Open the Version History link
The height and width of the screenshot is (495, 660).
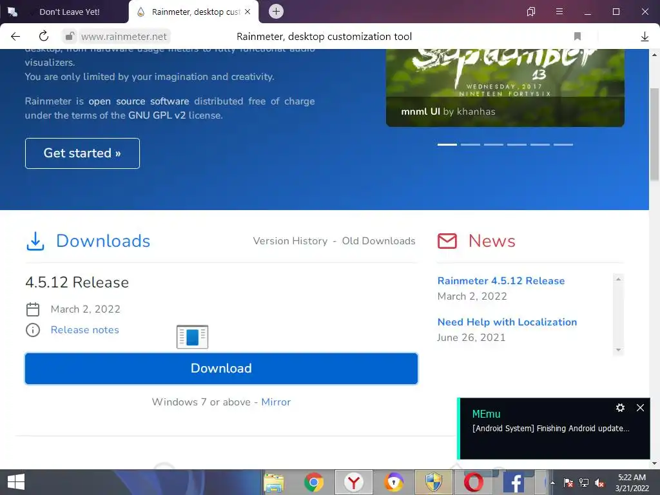pos(290,241)
